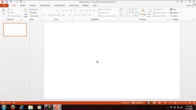Select slide 1 thumbnail
The width and height of the screenshot is (196, 110).
pyautogui.click(x=15, y=30)
